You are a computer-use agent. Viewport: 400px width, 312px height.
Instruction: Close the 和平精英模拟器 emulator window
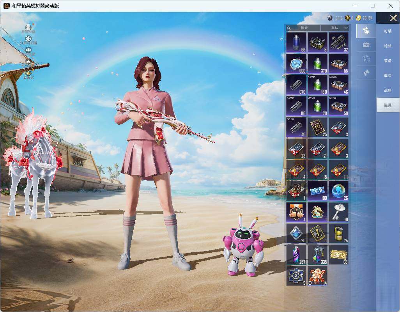[390, 5]
